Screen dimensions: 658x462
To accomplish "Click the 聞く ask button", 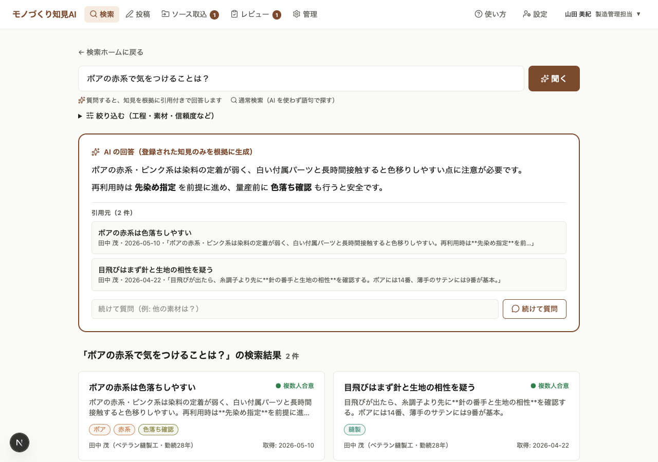I will click(x=554, y=79).
